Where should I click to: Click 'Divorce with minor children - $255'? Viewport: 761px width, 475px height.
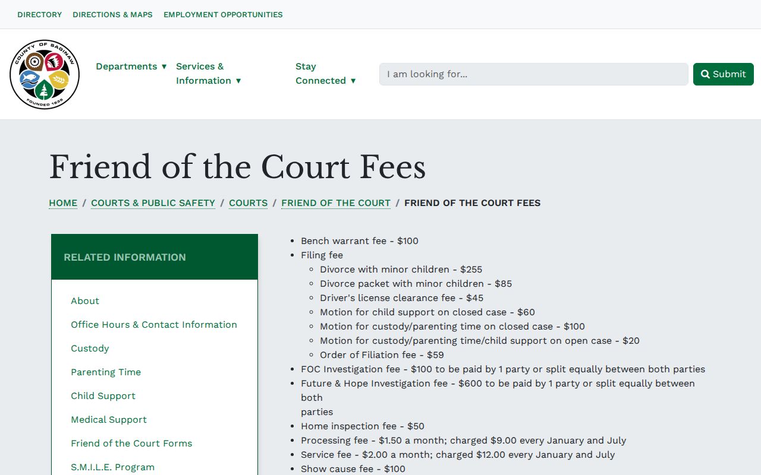[x=401, y=270]
